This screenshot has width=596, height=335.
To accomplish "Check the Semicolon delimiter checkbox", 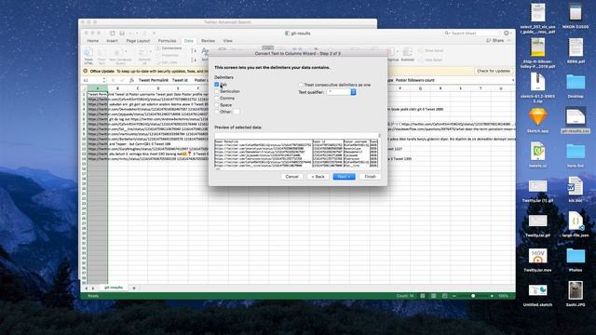I will [x=217, y=91].
